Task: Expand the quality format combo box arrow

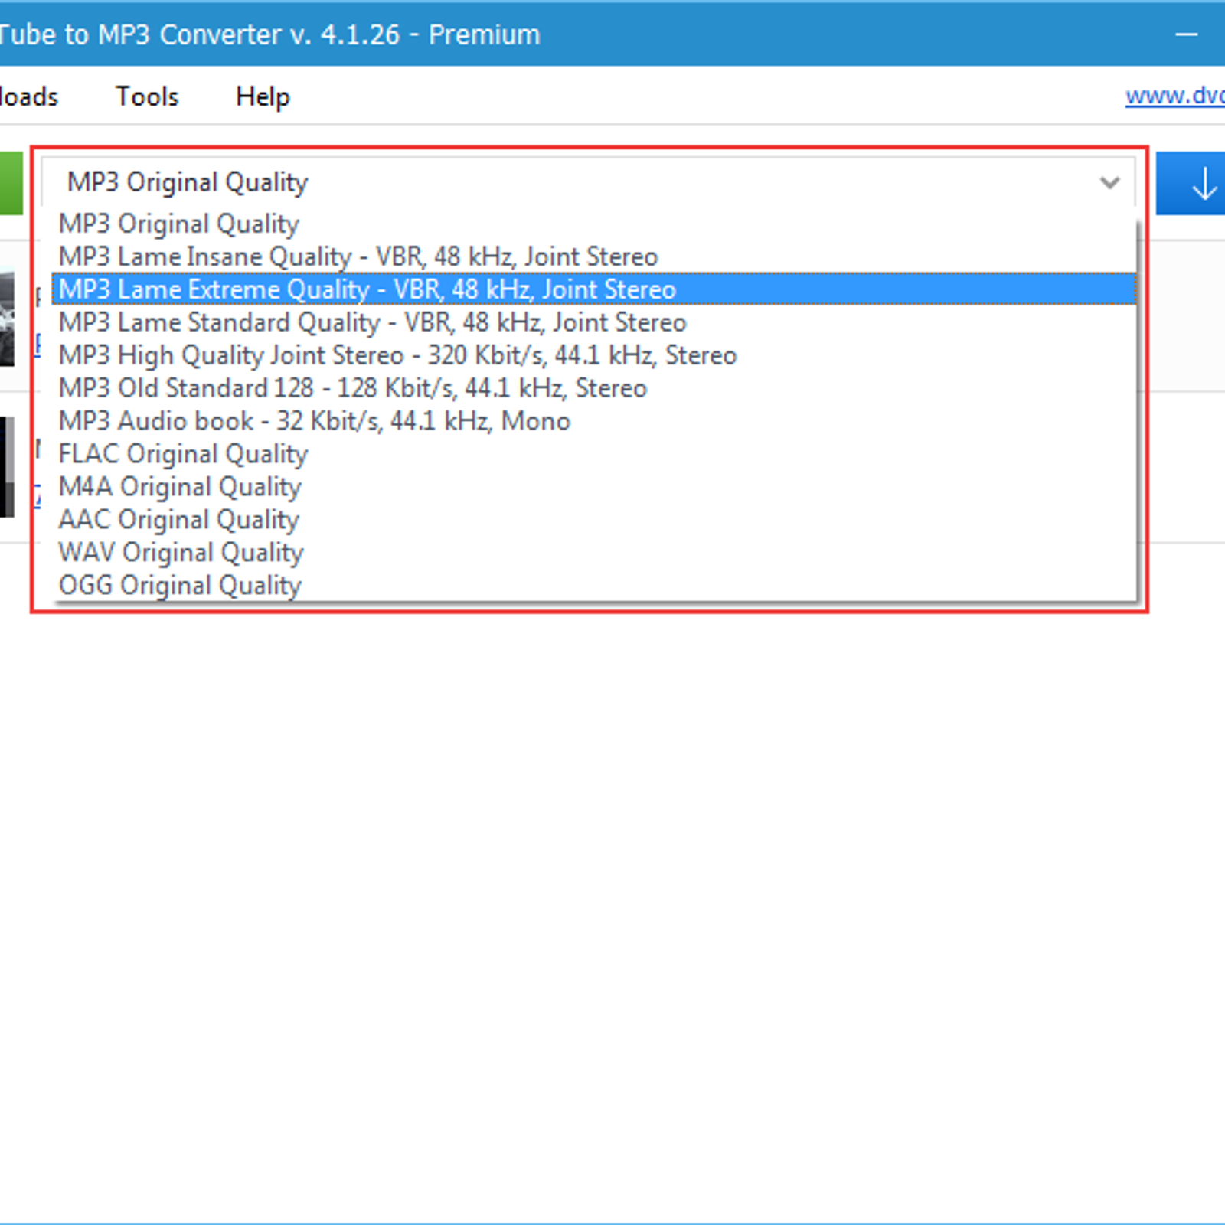Action: [1109, 183]
